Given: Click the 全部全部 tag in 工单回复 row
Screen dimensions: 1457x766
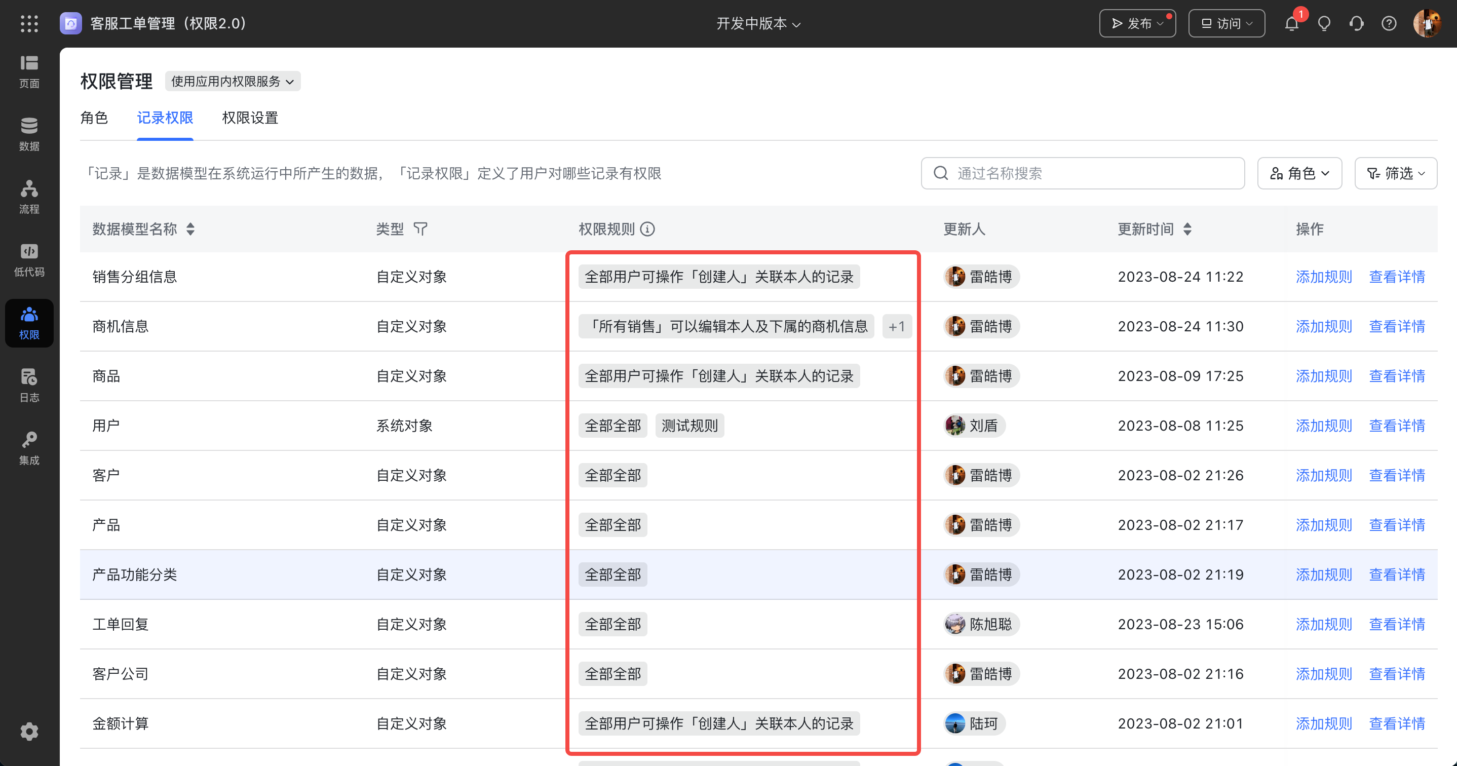Looking at the screenshot, I should (612, 624).
